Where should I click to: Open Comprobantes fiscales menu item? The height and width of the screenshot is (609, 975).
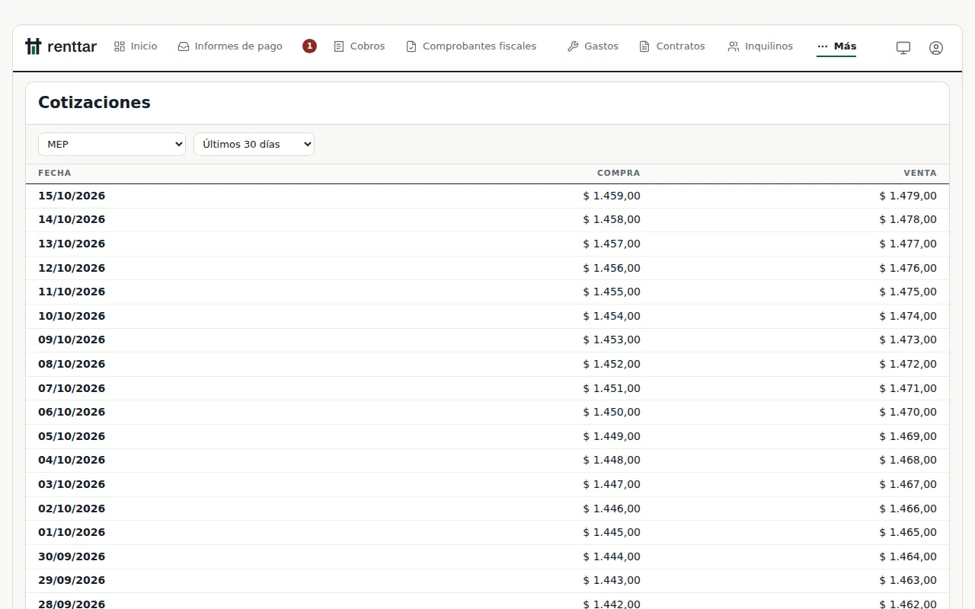(472, 46)
